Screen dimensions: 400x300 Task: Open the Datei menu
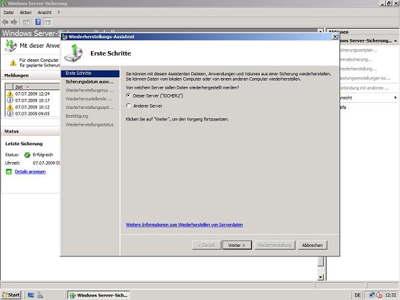(x=9, y=13)
